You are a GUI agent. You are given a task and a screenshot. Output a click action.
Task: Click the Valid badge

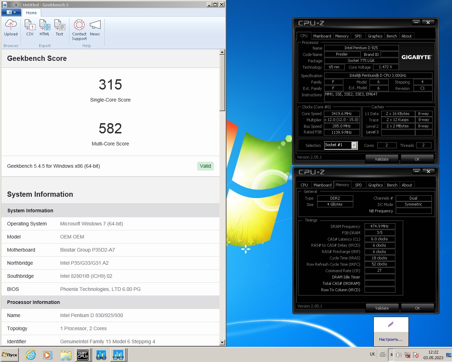pyautogui.click(x=205, y=166)
